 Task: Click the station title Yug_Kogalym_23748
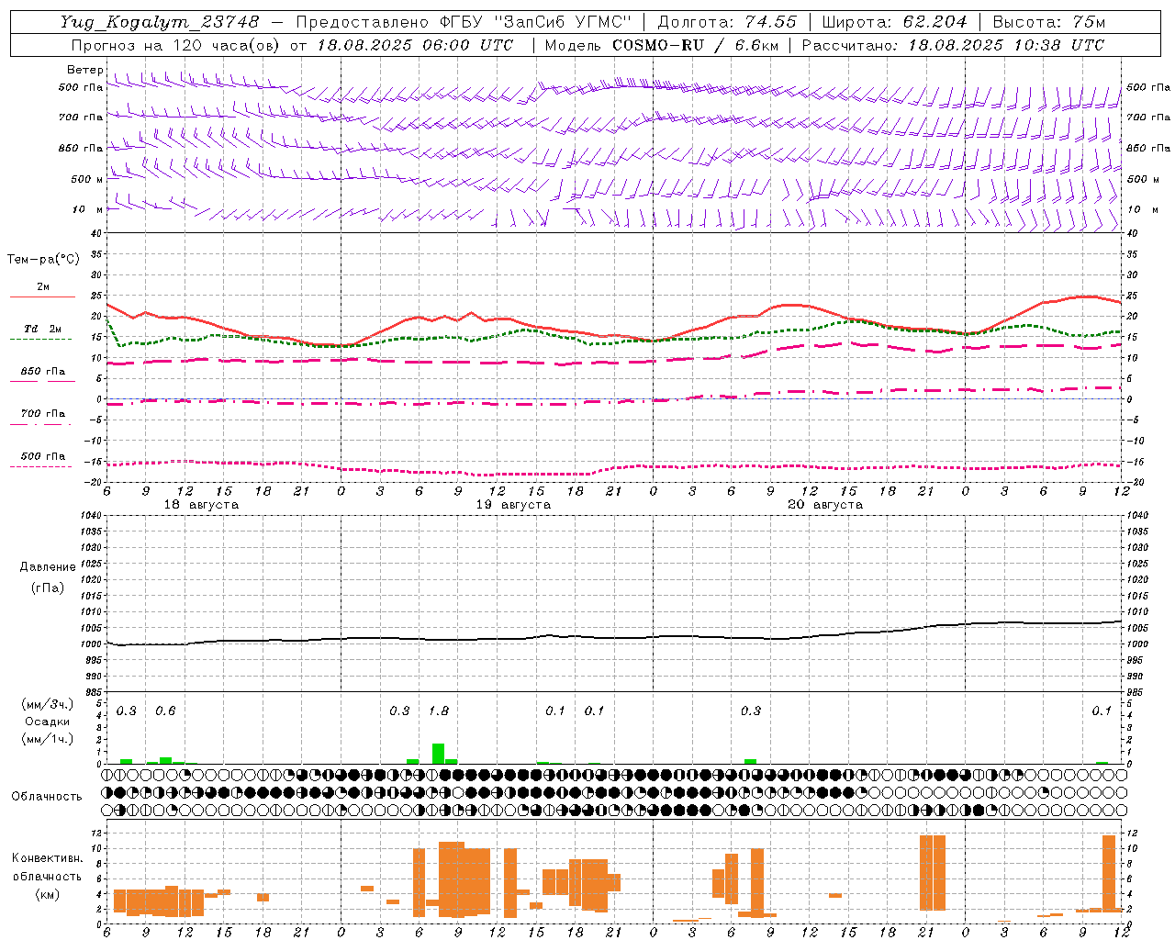click(160, 22)
